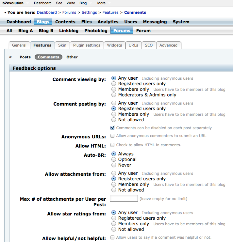The image size is (233, 242).
Task: Open the Blog dropdown in top bar
Action: (85, 3)
